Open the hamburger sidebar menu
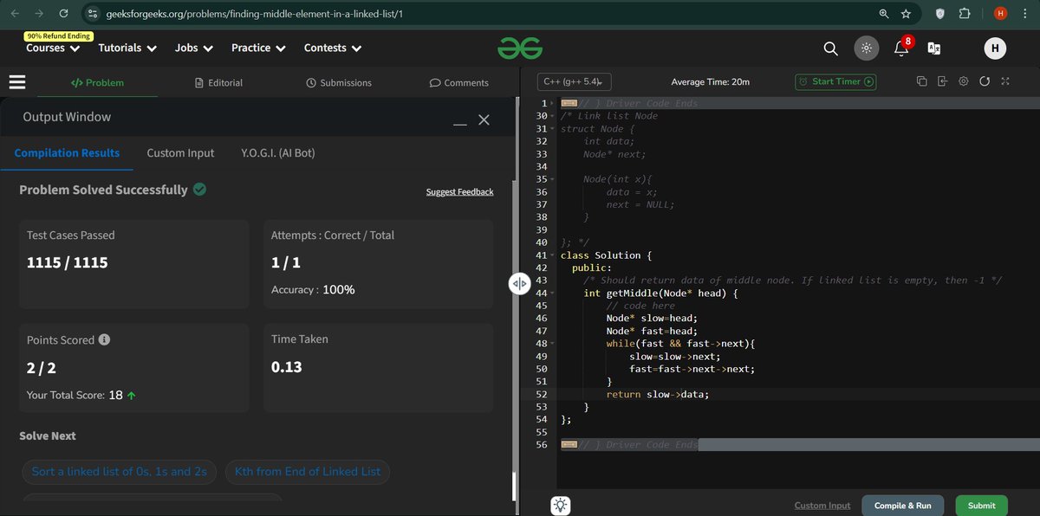The image size is (1040, 516). (x=16, y=82)
